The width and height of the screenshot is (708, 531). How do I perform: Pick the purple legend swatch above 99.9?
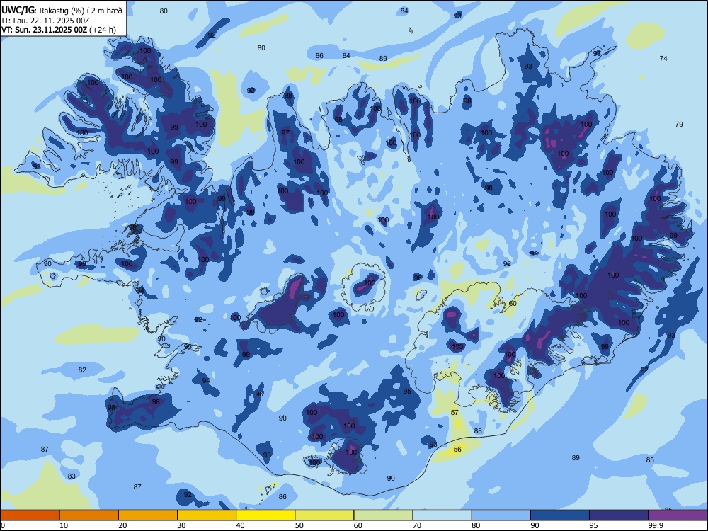(678, 515)
